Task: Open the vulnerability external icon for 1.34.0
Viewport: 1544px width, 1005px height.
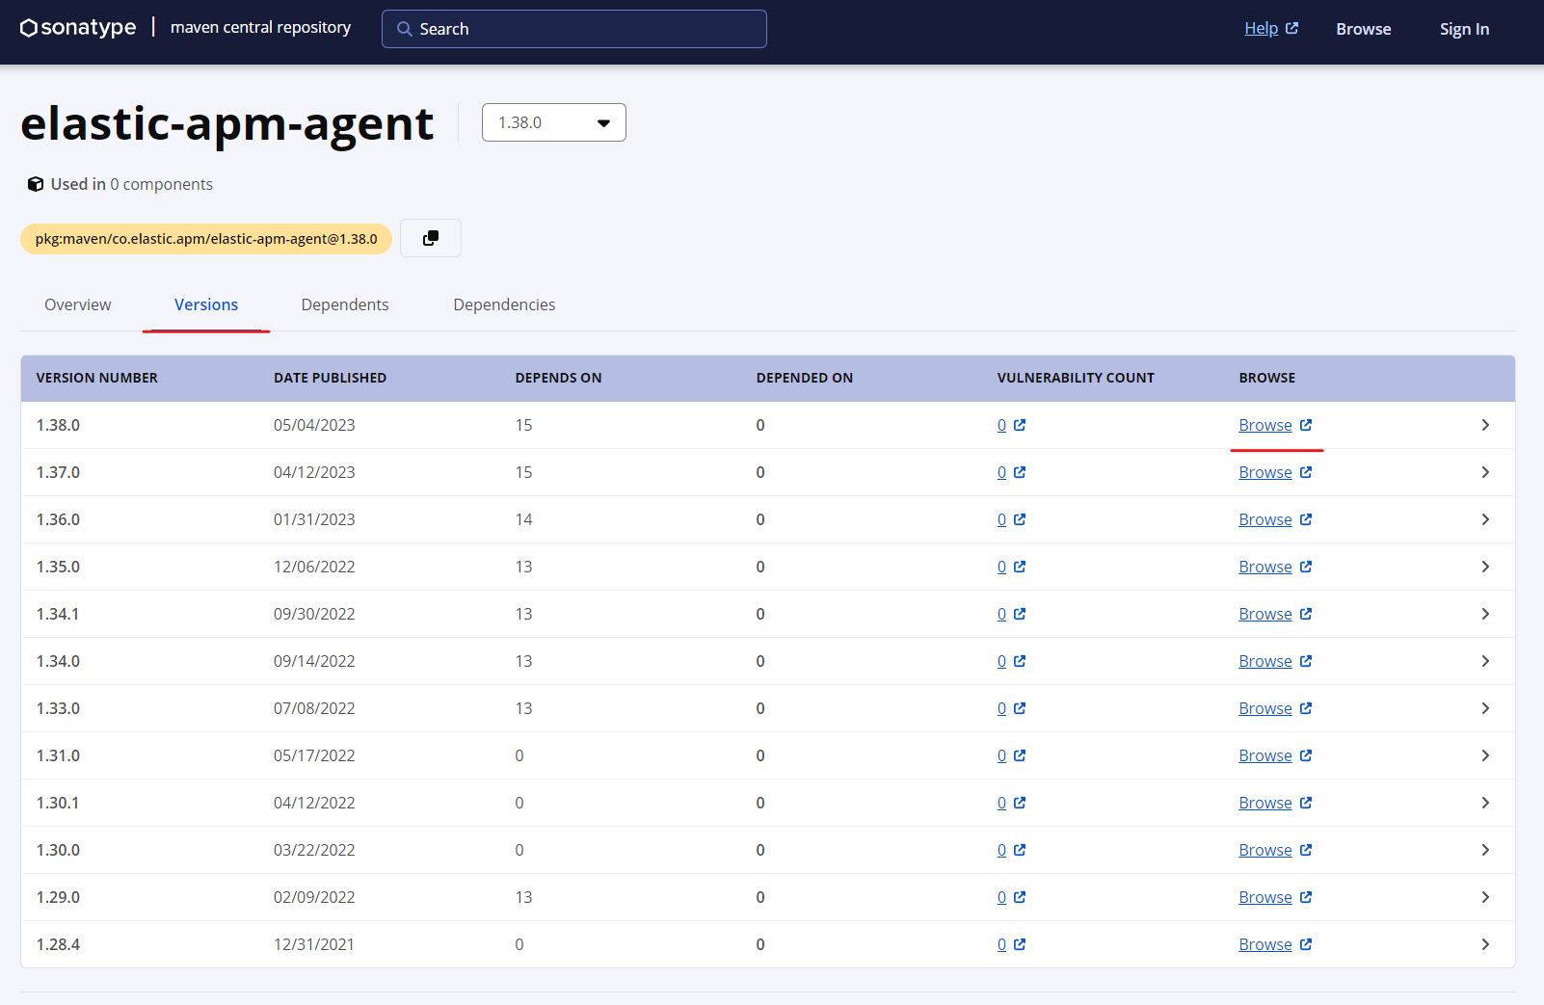Action: [1020, 661]
